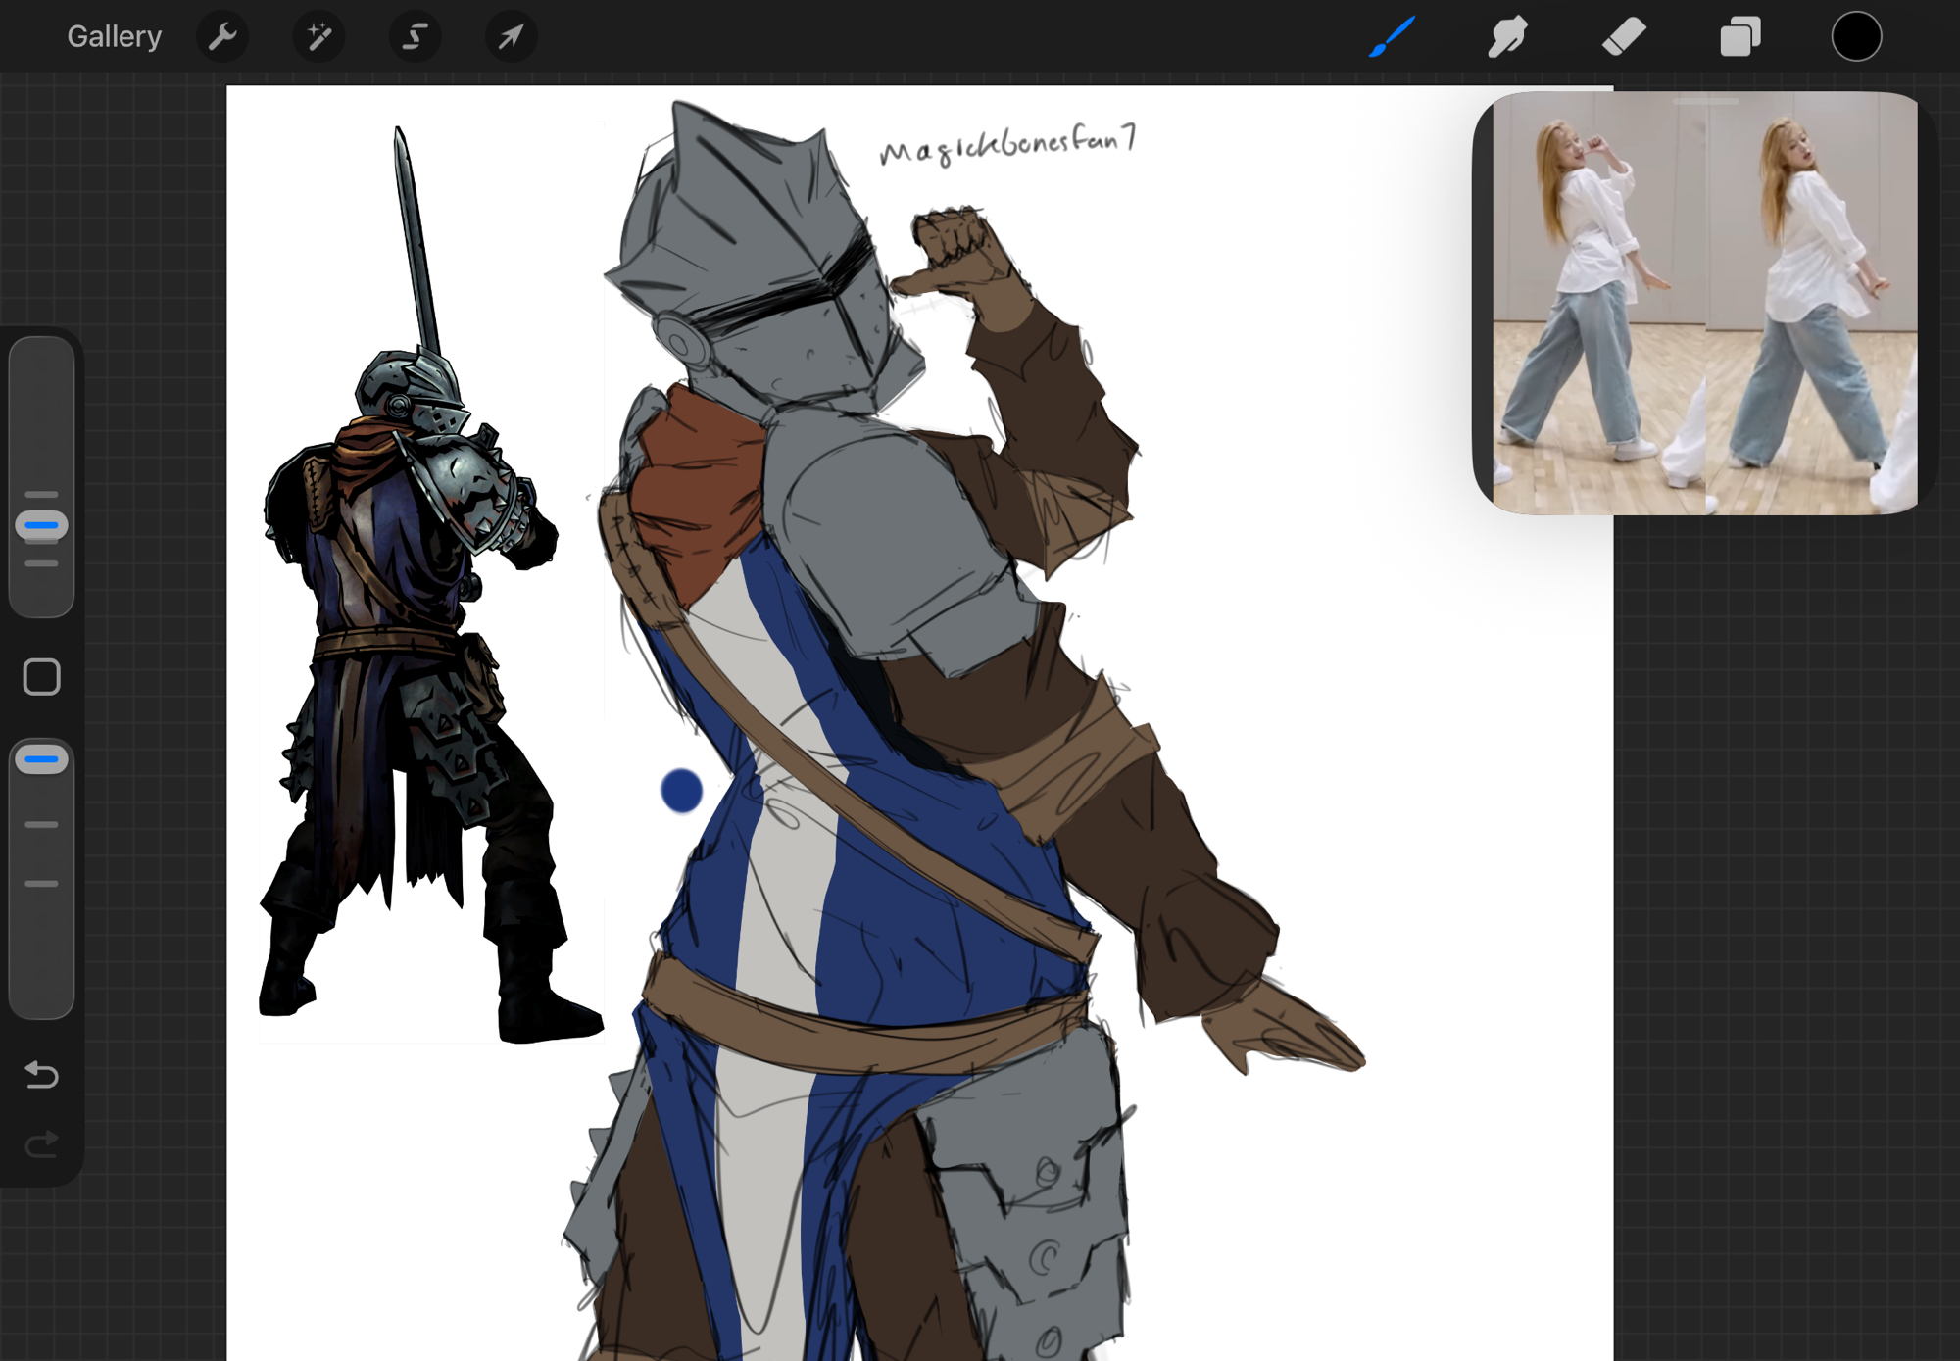This screenshot has width=1960, height=1361.
Task: Open the Layers panel
Action: [x=1740, y=37]
